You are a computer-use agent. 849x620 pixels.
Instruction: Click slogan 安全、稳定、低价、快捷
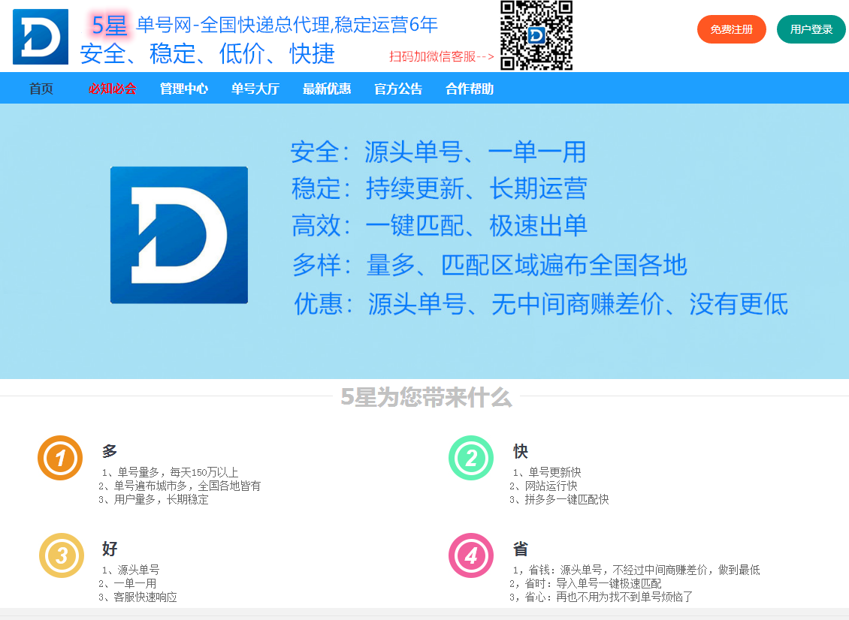click(208, 53)
